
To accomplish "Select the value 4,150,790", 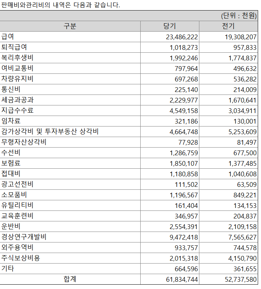I will point(243,258).
